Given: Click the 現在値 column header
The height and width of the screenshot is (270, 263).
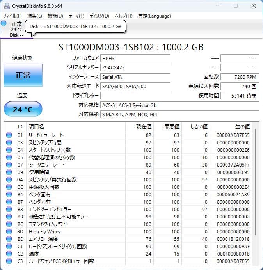Looking at the screenshot, I should tap(139, 126).
